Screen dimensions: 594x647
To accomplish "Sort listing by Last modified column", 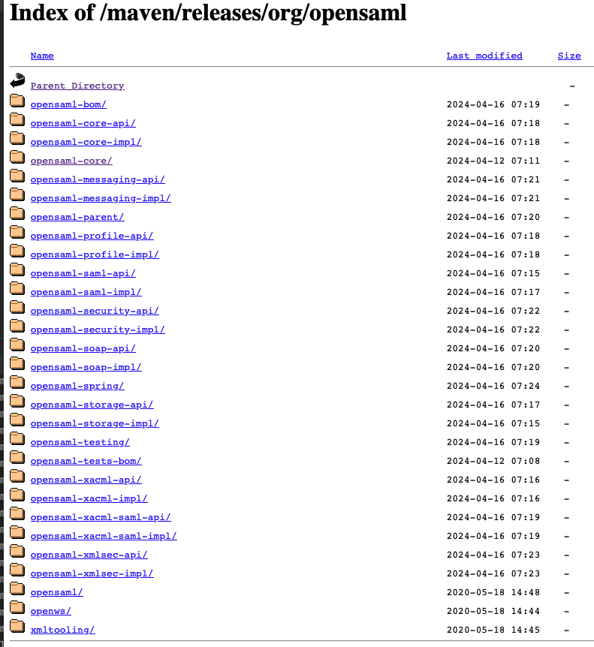I will coord(484,56).
